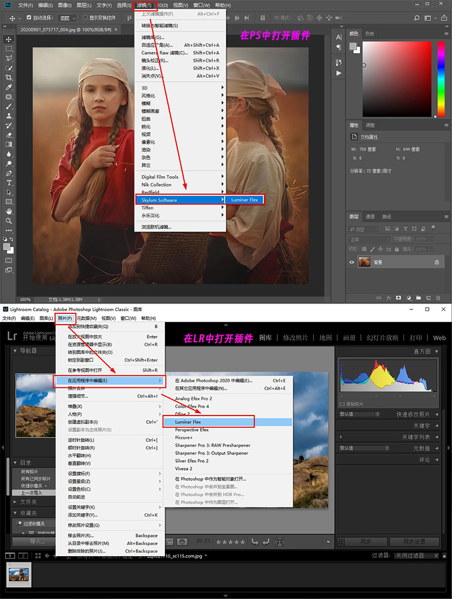452x599 pixels.
Task: Open the Character panel icon
Action: click(339, 37)
